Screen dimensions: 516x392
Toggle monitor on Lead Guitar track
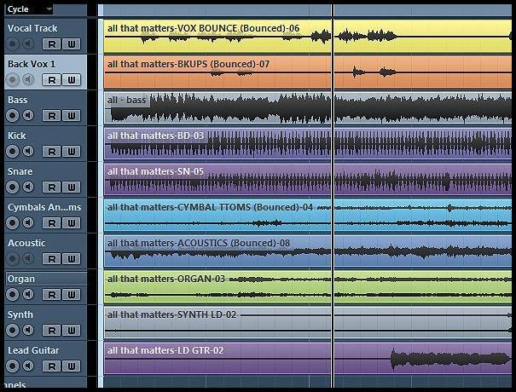point(29,366)
